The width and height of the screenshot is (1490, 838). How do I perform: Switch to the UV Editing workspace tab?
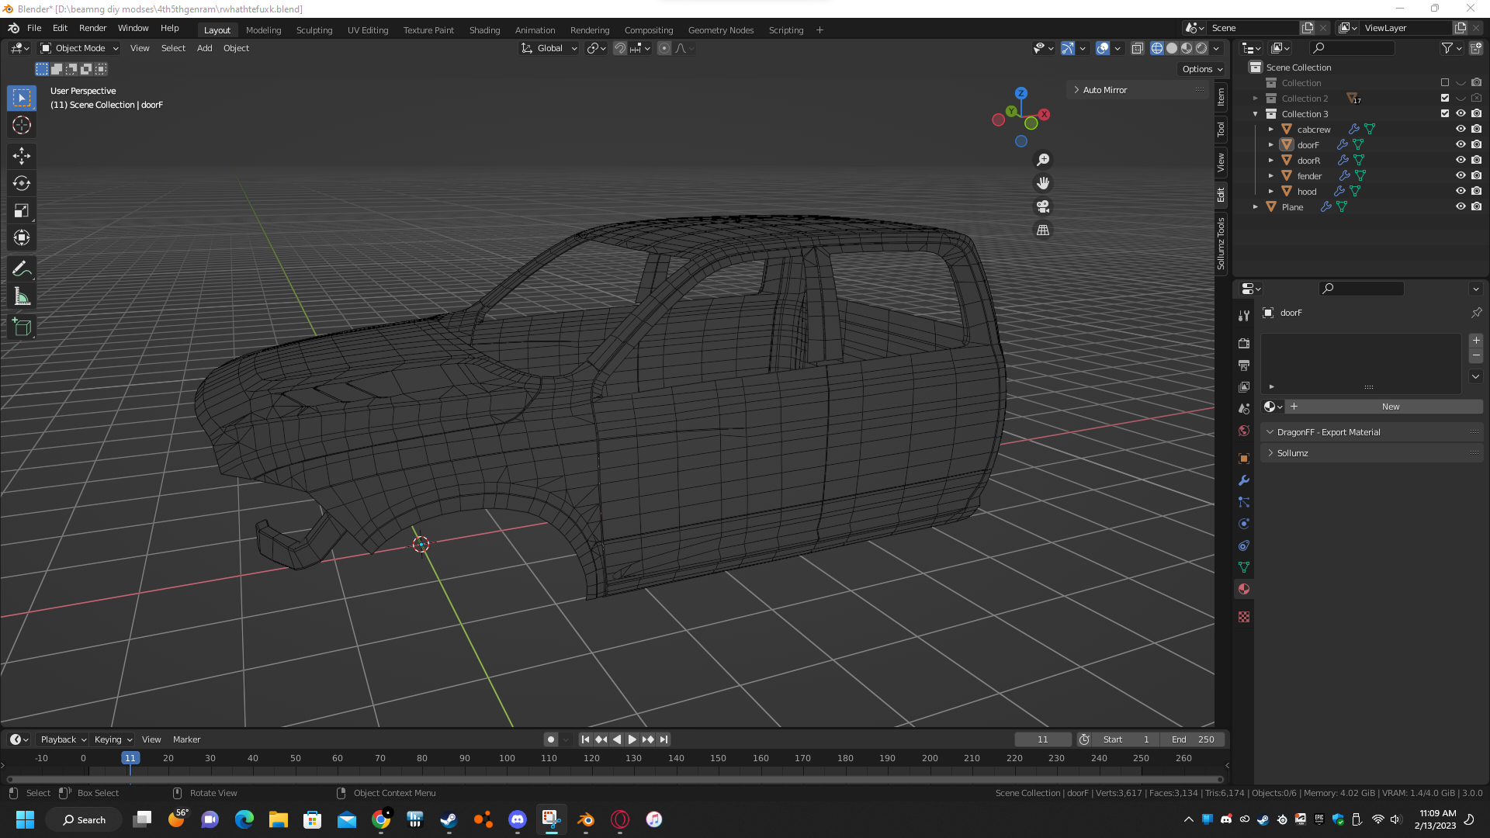point(368,30)
